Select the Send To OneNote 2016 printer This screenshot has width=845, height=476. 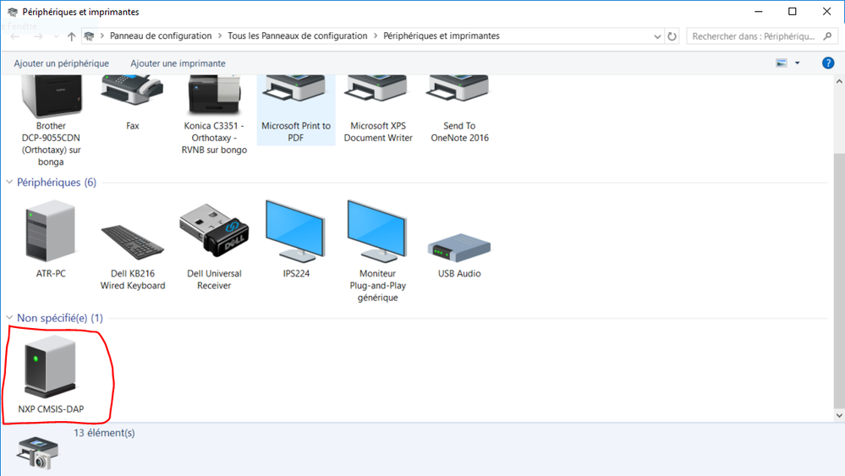tap(458, 90)
